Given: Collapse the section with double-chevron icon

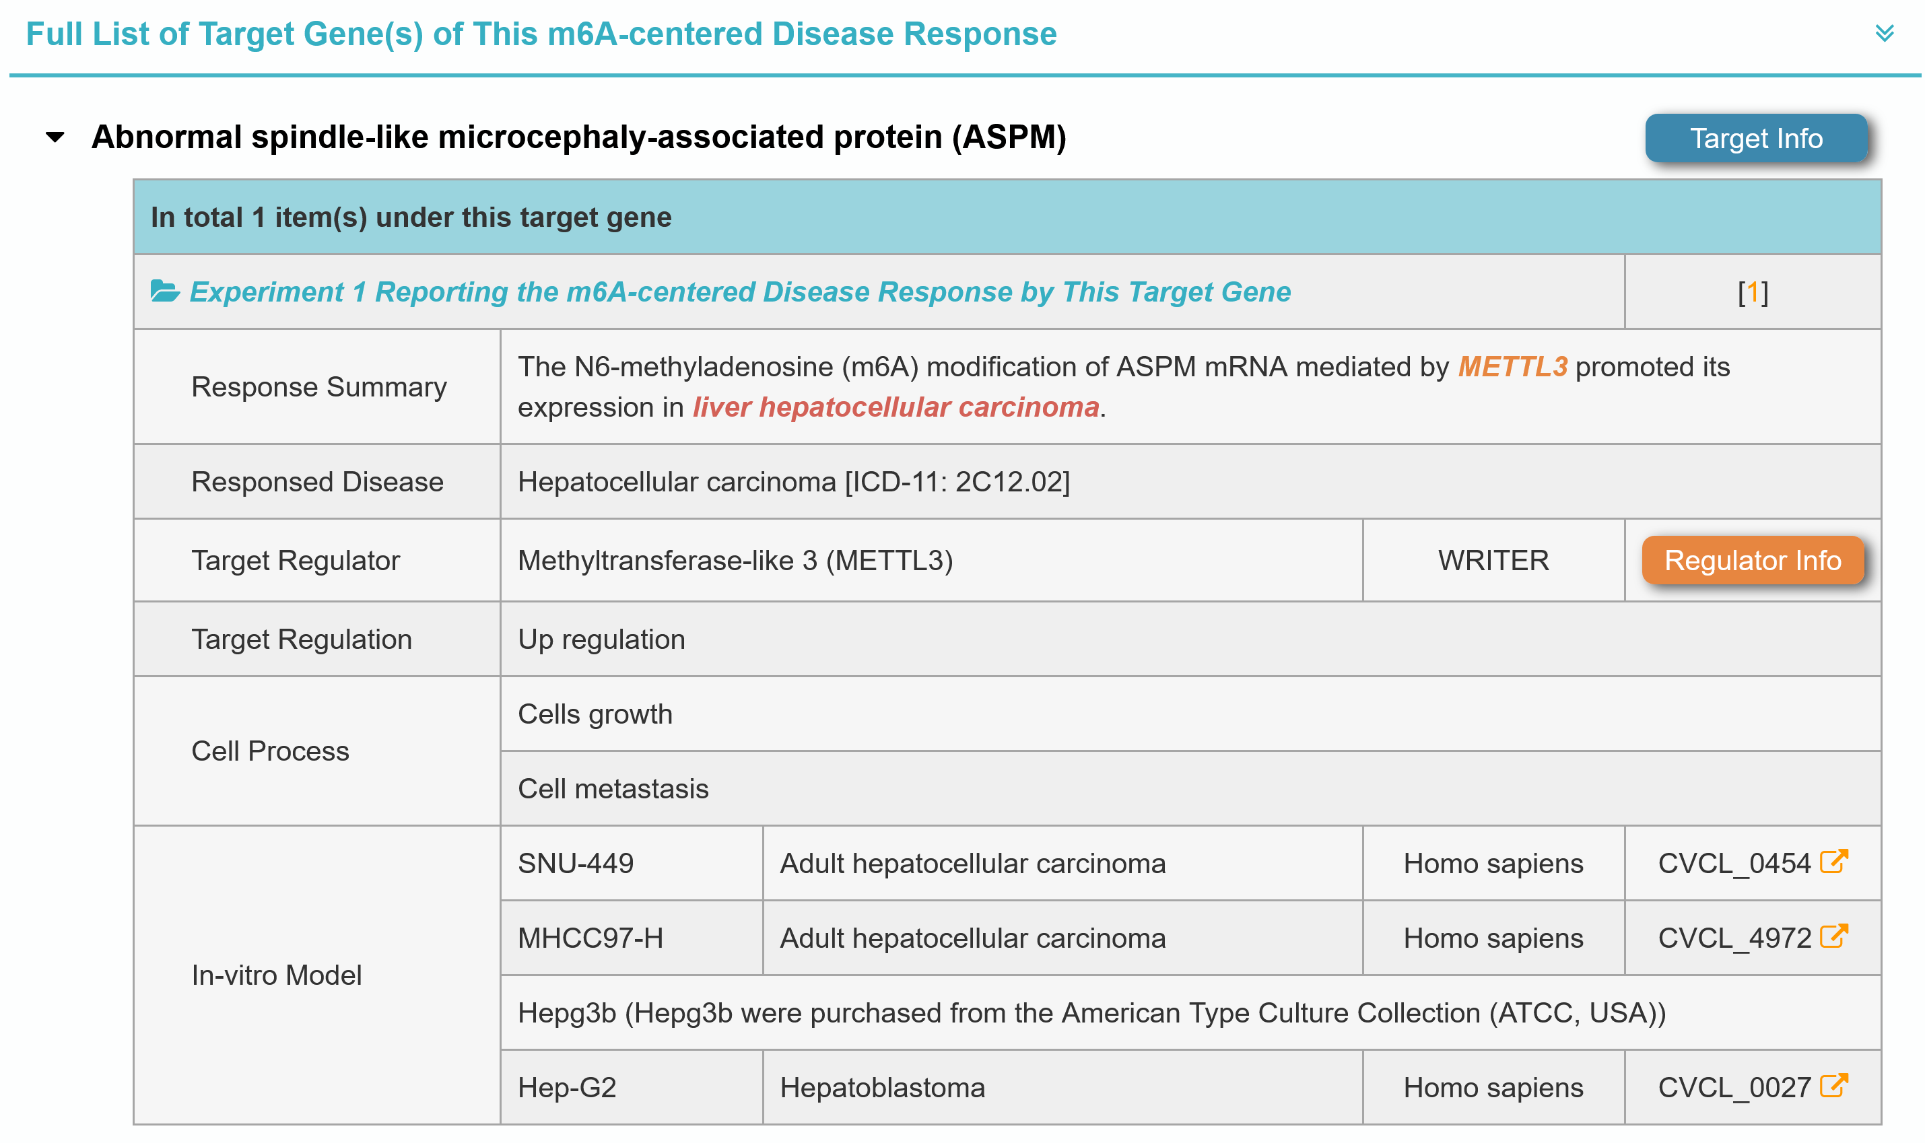Looking at the screenshot, I should tap(1883, 33).
